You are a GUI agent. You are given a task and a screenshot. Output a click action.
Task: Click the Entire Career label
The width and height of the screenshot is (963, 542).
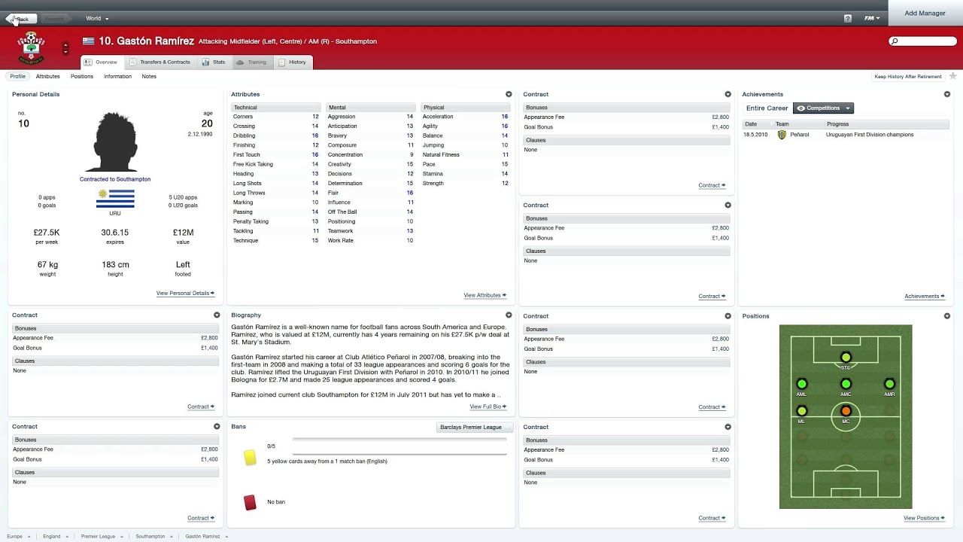coord(767,108)
